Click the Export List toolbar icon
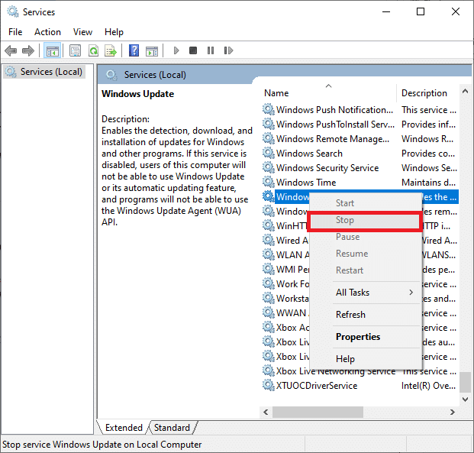The height and width of the screenshot is (453, 474). [x=111, y=50]
